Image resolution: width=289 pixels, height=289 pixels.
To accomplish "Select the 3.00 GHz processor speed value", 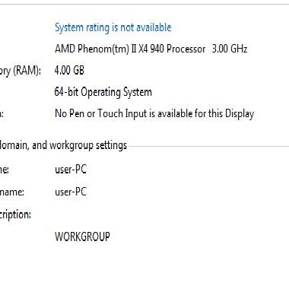I will [230, 49].
